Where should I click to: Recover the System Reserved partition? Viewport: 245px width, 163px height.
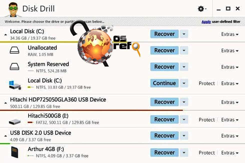click(x=164, y=67)
